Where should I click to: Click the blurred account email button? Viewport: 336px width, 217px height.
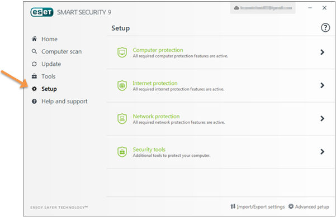[x=263, y=8]
